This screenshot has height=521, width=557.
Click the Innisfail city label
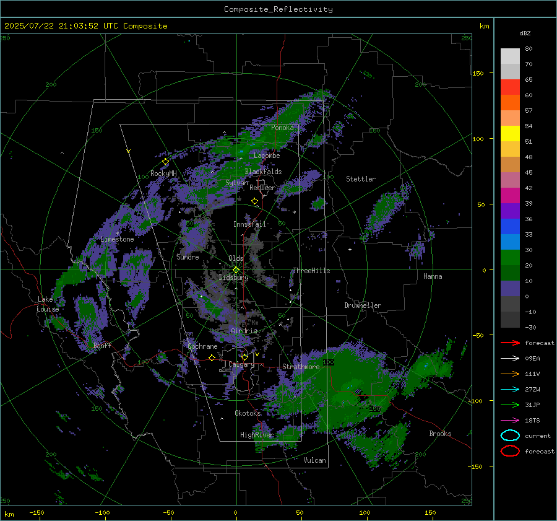249,224
